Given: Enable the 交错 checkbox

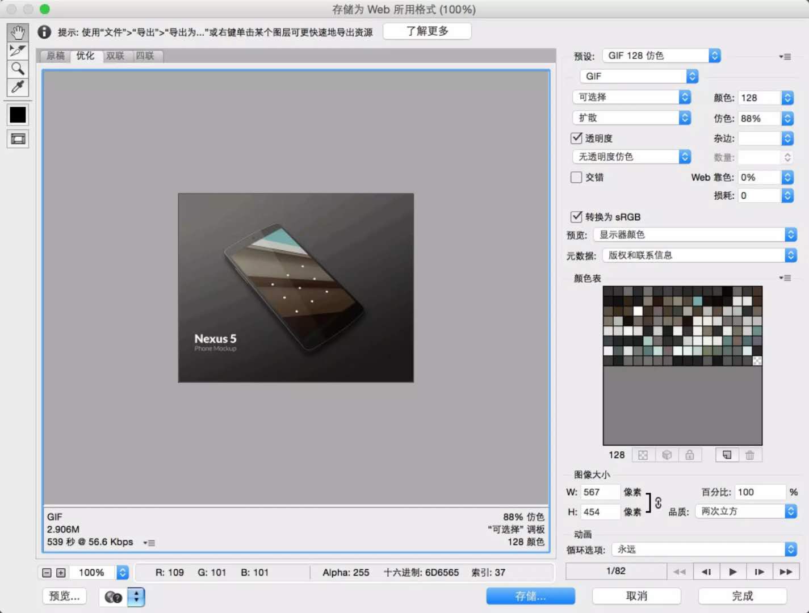Looking at the screenshot, I should [576, 177].
